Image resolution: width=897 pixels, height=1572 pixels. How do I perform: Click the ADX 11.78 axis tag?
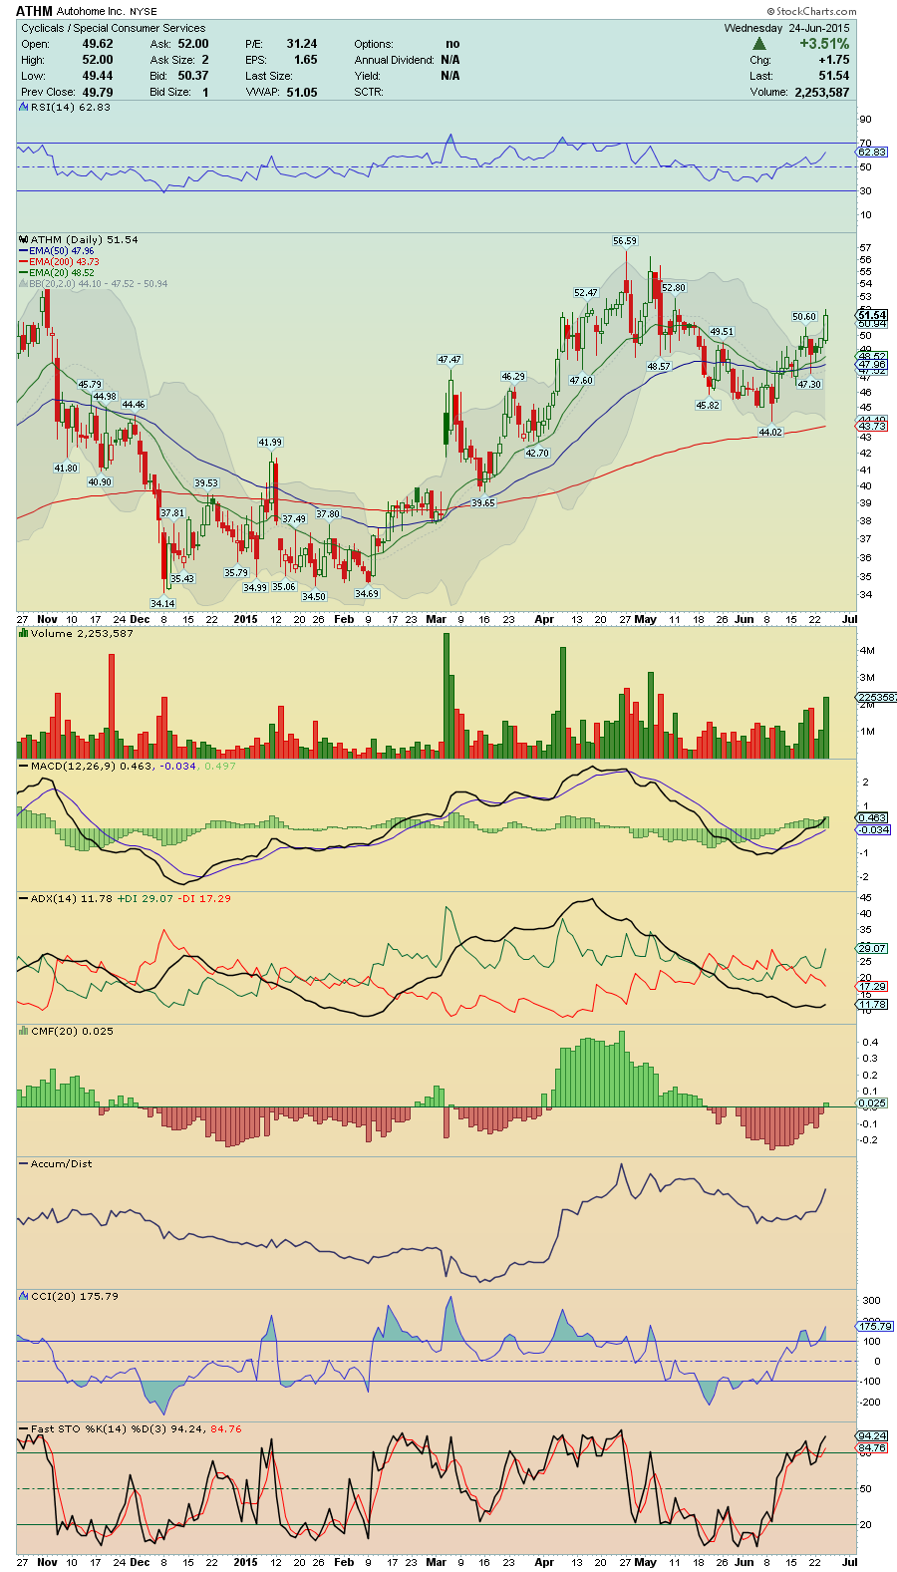(872, 1005)
